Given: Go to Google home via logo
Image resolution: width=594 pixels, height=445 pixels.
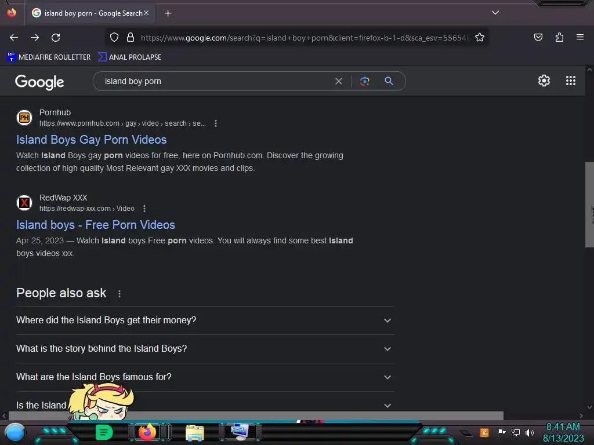Looking at the screenshot, I should 39,82.
